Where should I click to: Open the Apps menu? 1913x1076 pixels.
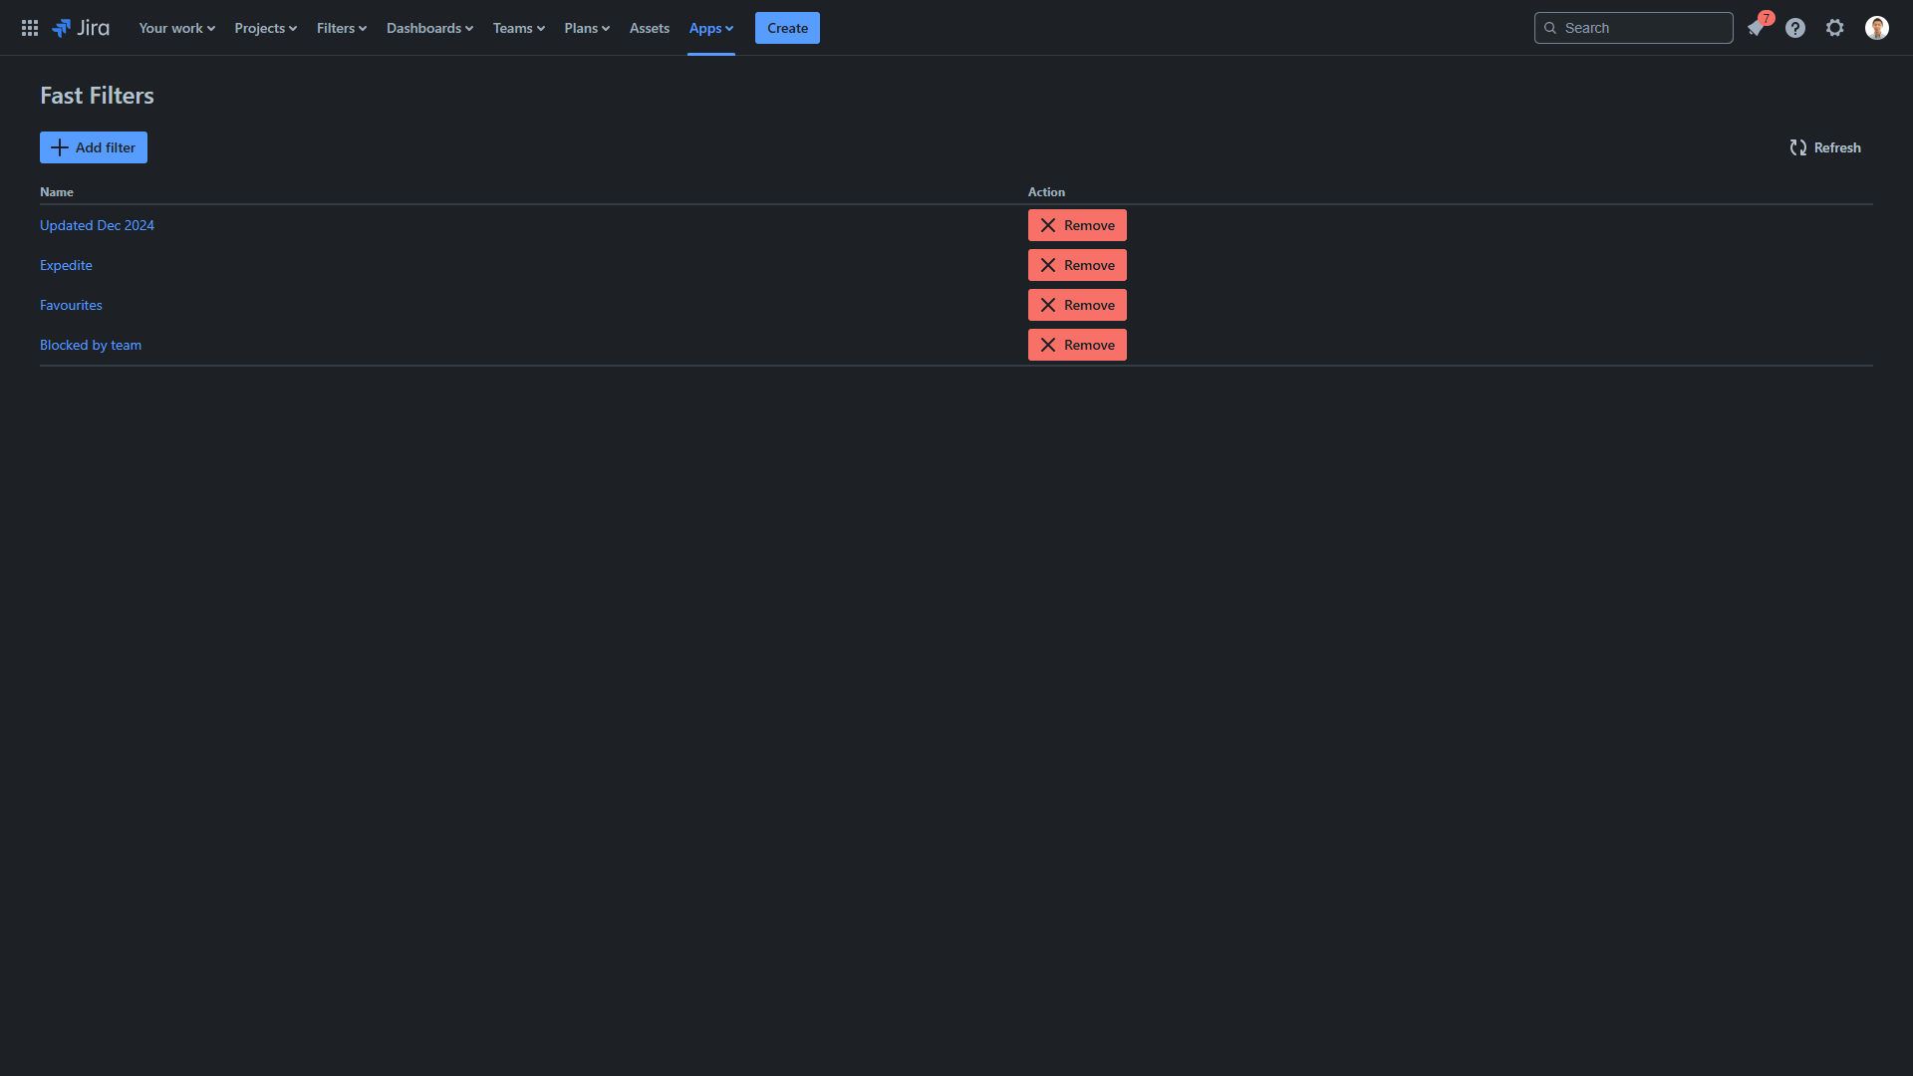[x=710, y=28]
